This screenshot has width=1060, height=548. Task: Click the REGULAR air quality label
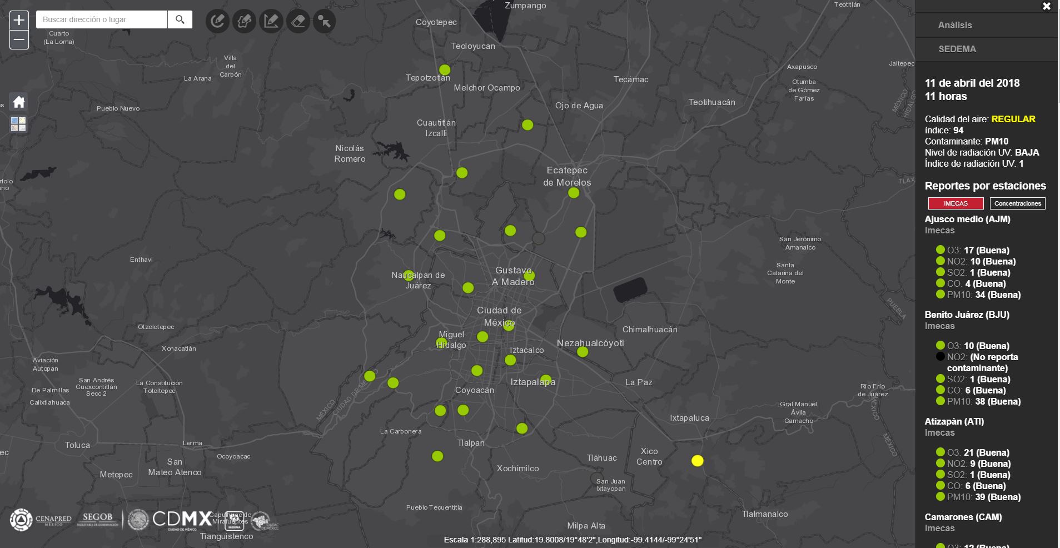[1013, 119]
